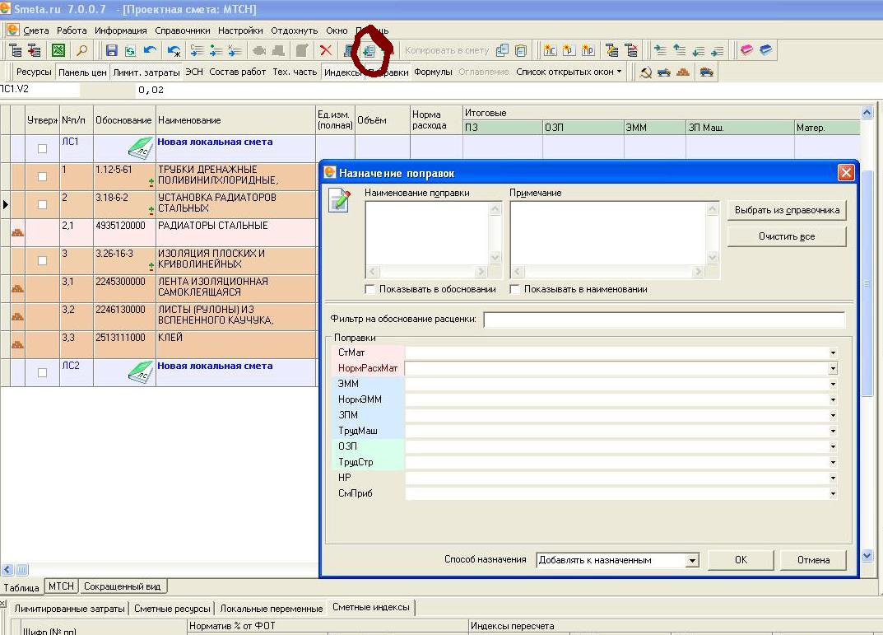
Task: Click the main table scroll-down arrow
Action: 867,556
